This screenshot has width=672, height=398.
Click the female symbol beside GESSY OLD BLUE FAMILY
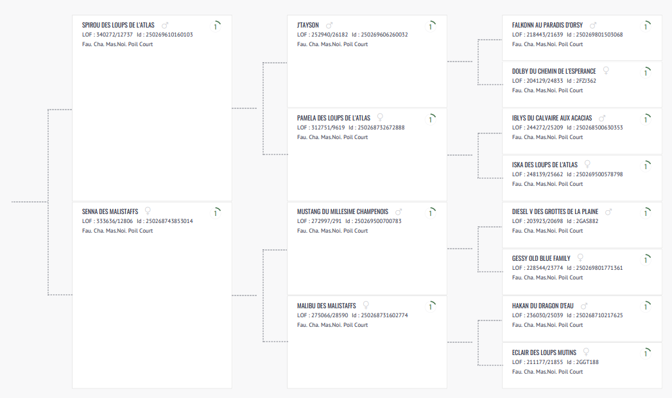580,258
